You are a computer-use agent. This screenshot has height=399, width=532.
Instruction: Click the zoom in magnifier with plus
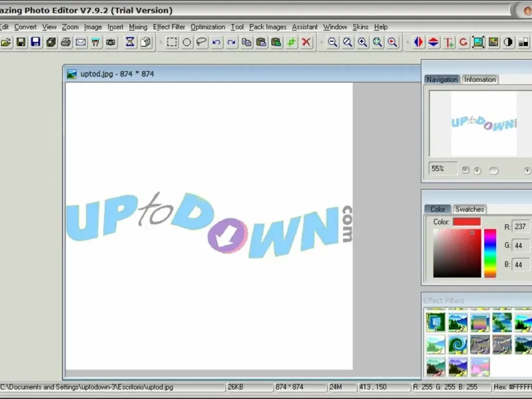coord(362,43)
